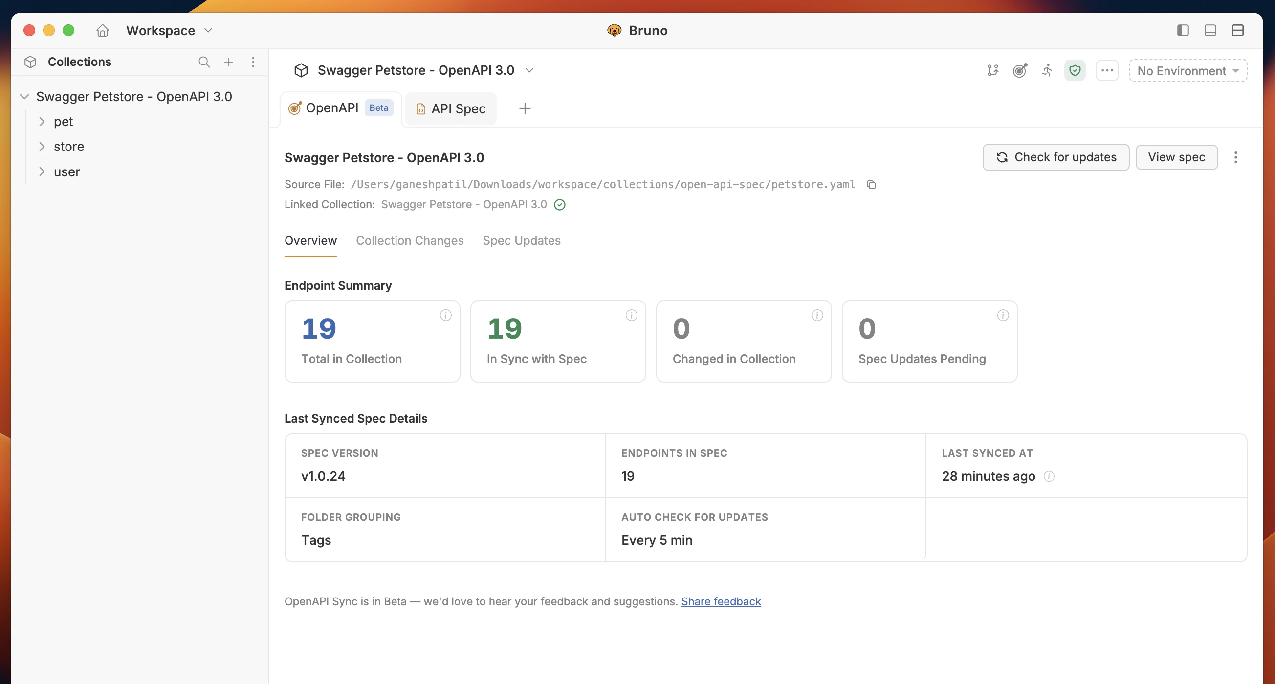Click the green safe-mode shield icon

(x=1075, y=70)
